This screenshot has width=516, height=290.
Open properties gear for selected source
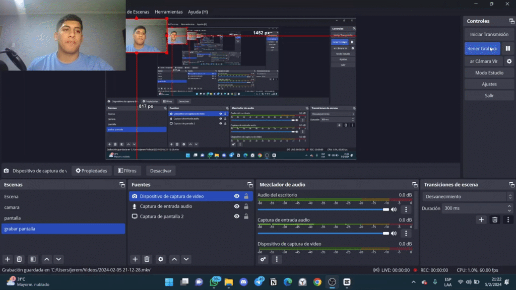(160, 259)
